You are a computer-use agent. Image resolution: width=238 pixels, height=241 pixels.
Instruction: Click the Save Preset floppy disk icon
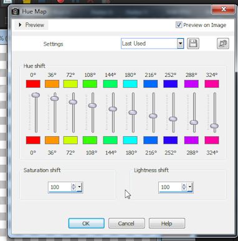[x=193, y=44]
